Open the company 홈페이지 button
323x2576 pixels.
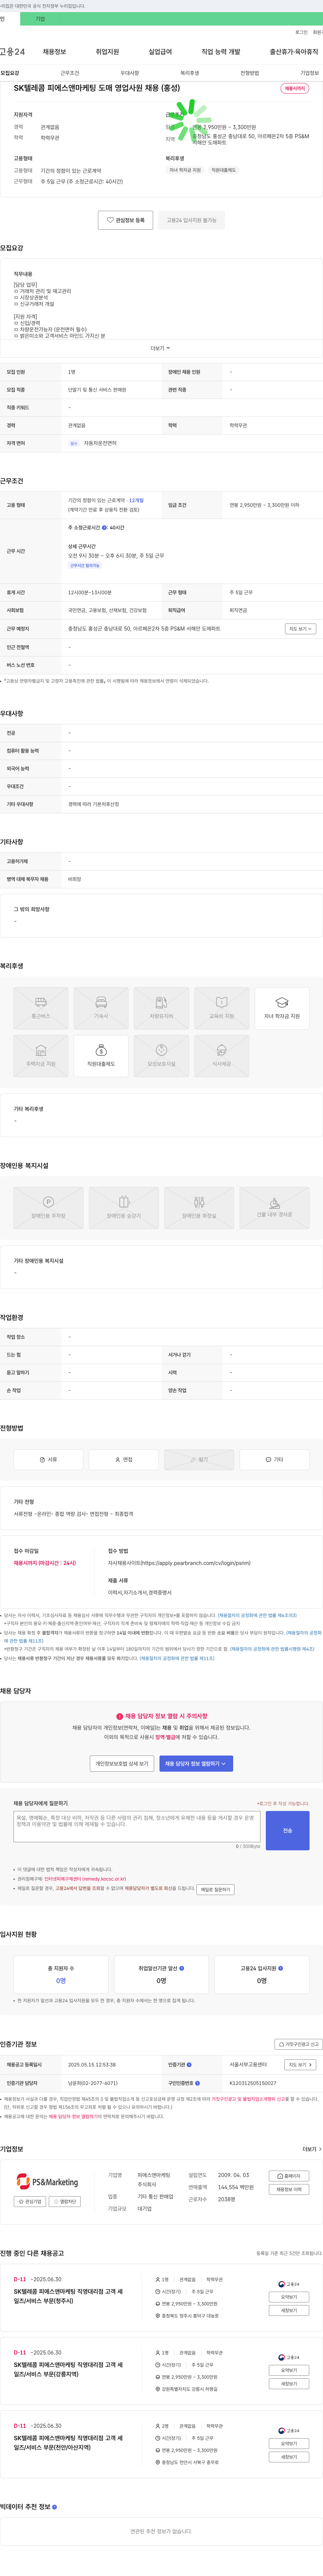tap(289, 2176)
